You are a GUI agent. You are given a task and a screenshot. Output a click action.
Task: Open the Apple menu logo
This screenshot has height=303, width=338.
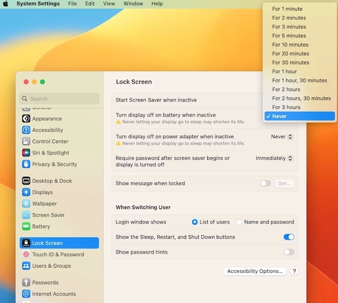click(x=6, y=3)
